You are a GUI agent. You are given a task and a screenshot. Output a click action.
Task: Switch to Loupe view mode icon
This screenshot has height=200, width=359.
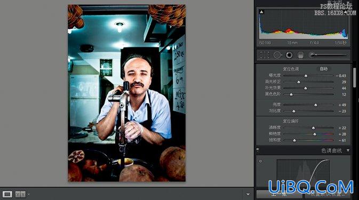click(7, 194)
